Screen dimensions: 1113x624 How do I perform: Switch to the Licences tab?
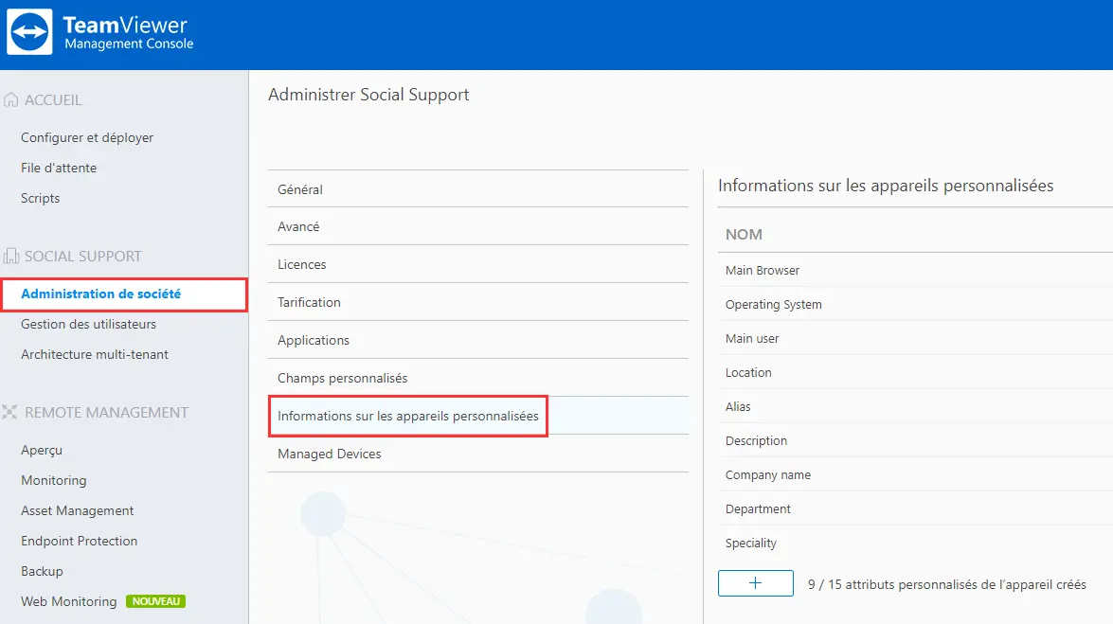(478, 264)
